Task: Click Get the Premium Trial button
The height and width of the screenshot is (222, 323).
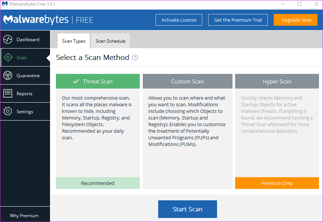Action: [238, 20]
